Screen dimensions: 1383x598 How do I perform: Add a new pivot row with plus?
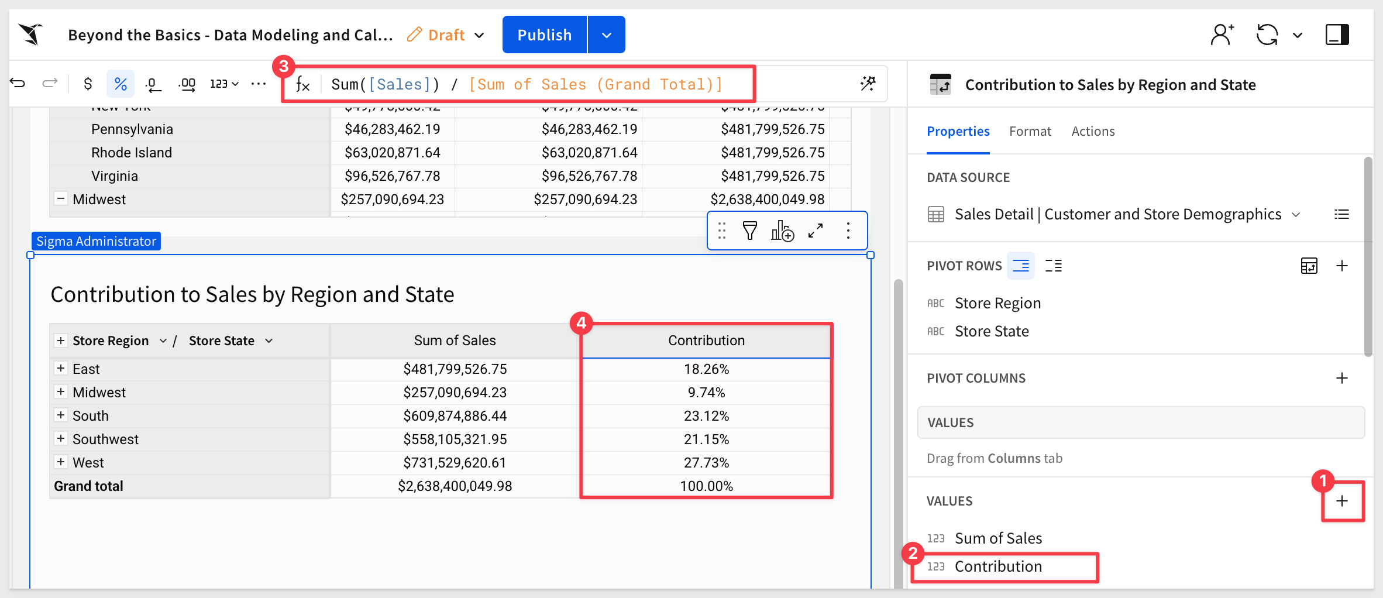click(x=1342, y=266)
